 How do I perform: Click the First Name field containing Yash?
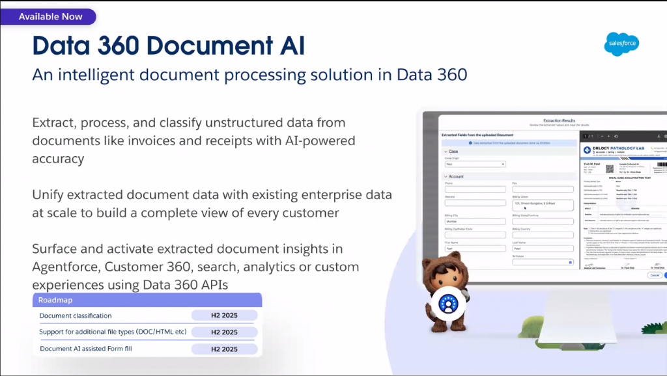[475, 248]
